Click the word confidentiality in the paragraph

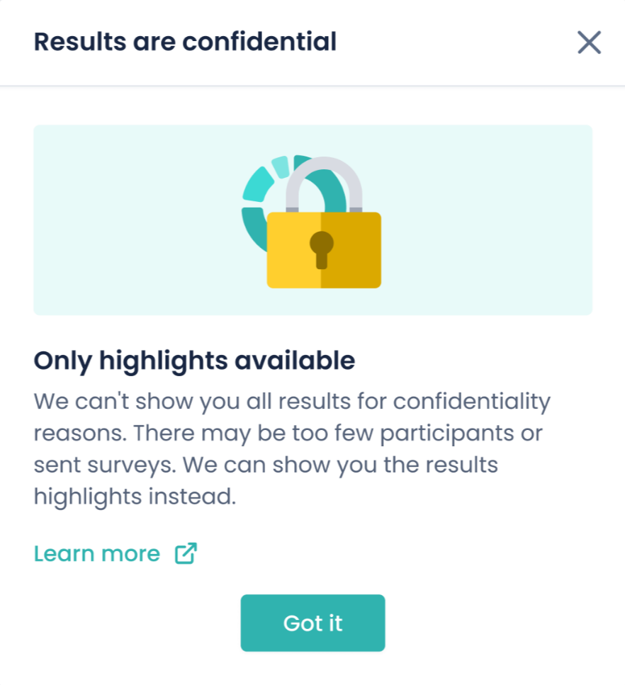click(472, 402)
